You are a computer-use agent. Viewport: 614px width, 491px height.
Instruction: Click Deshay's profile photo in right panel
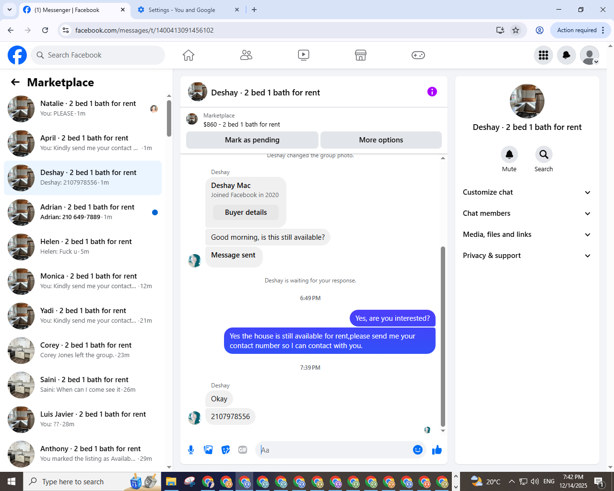527,101
